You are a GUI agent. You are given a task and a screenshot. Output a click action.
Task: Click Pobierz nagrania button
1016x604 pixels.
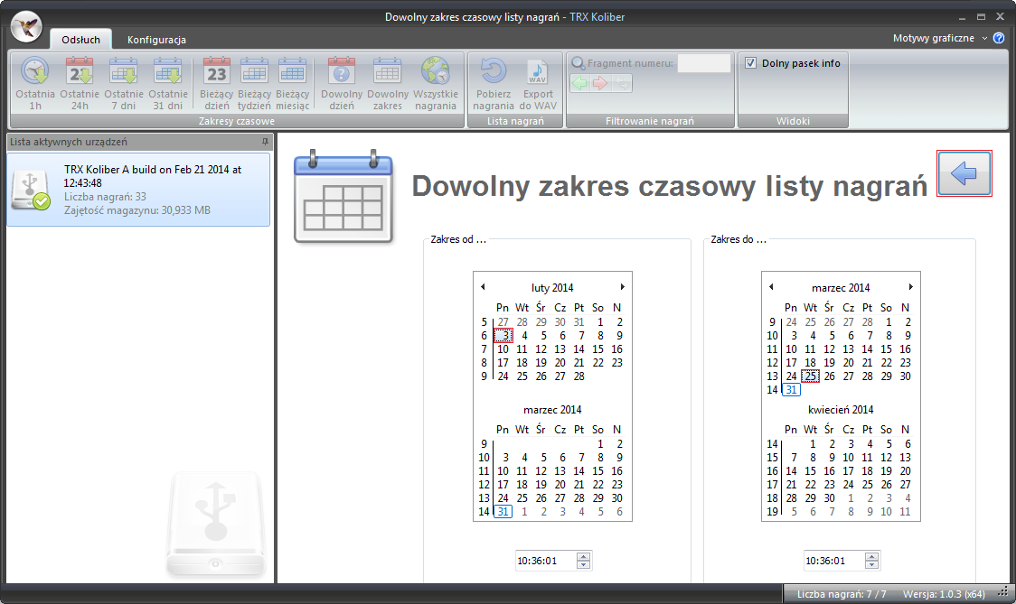(x=494, y=83)
